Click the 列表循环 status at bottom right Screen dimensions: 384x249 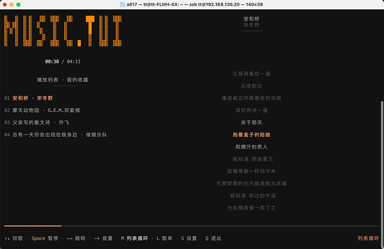(x=368, y=238)
